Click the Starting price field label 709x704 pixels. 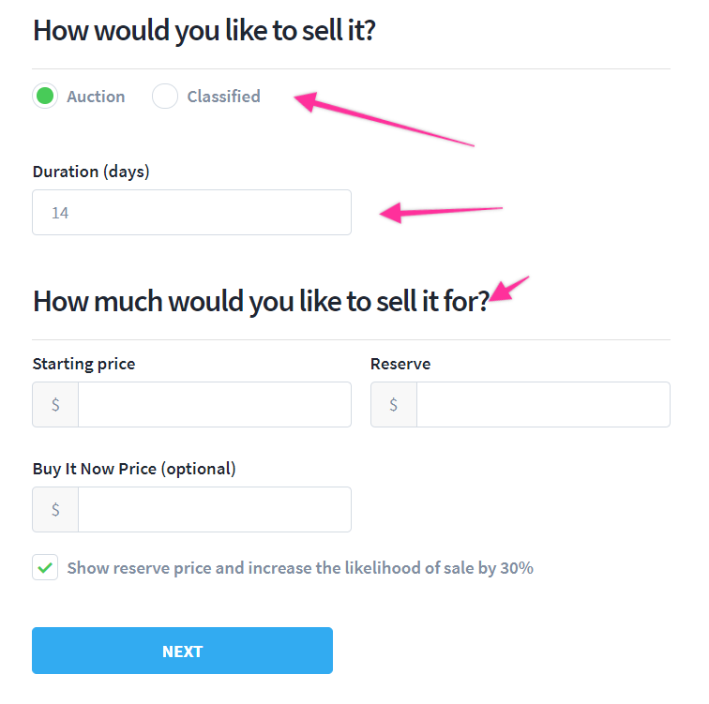coord(83,364)
